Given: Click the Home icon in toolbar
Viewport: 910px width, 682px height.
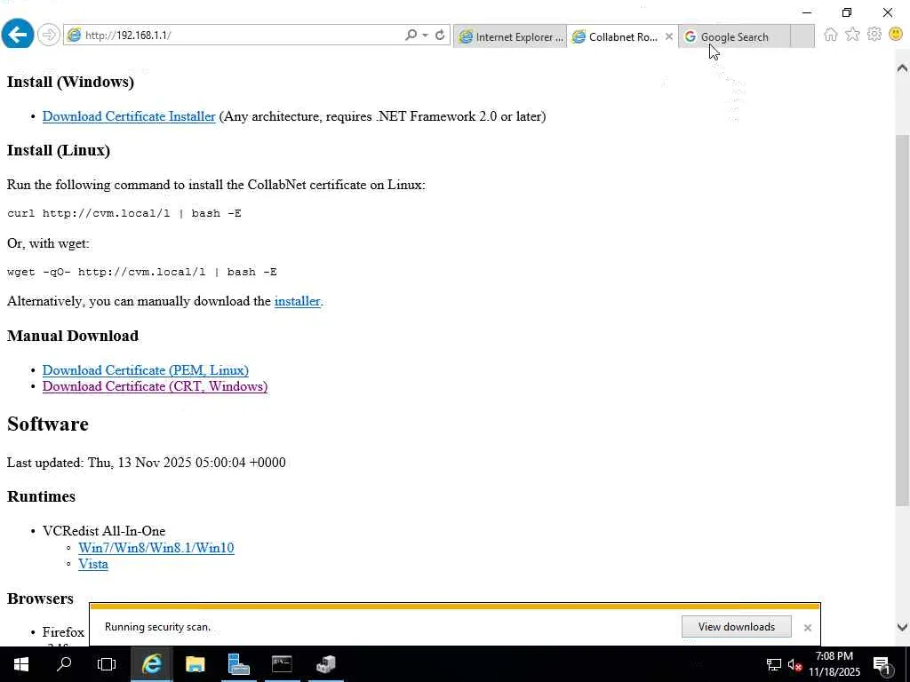Looking at the screenshot, I should tap(831, 35).
